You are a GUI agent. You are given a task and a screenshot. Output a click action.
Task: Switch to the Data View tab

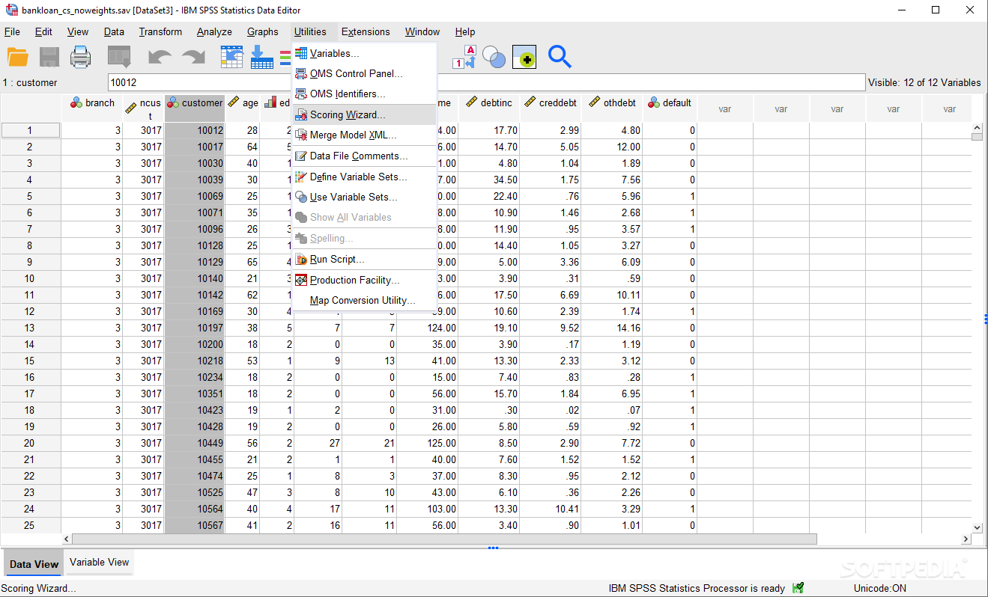pyautogui.click(x=34, y=564)
